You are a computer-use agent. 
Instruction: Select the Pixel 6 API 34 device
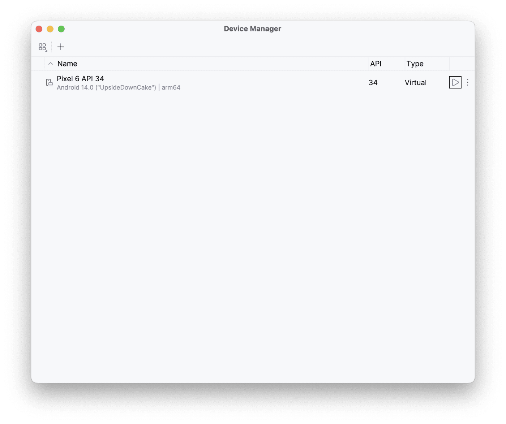tap(80, 79)
